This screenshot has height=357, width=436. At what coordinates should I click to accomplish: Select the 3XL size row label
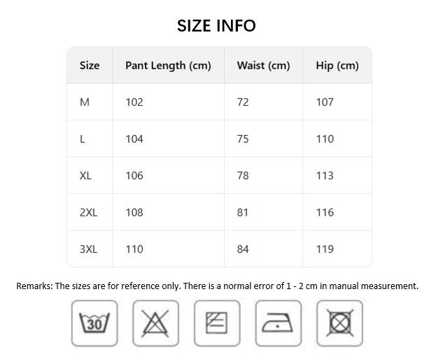pyautogui.click(x=88, y=249)
